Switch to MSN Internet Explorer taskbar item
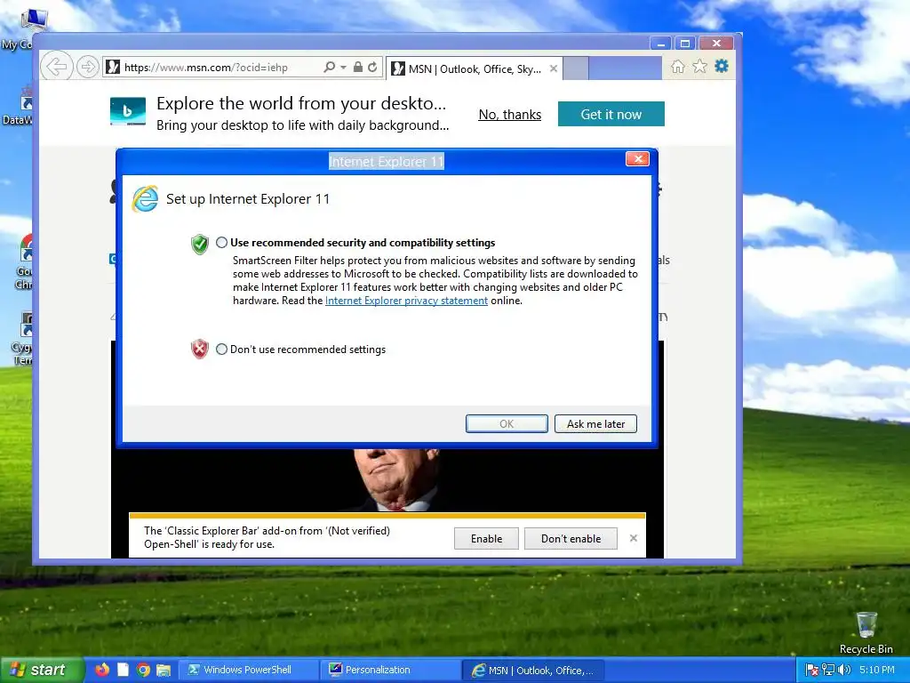Viewport: 910px width, 683px height. [534, 670]
